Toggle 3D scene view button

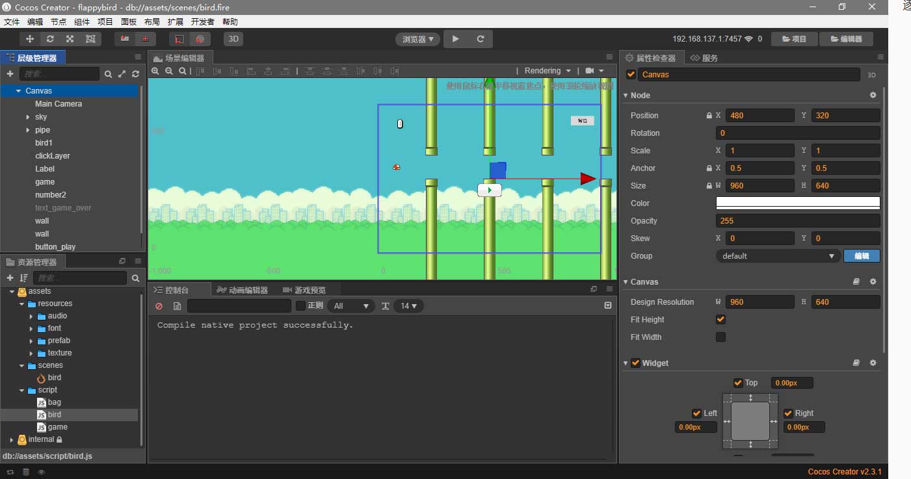pos(233,39)
